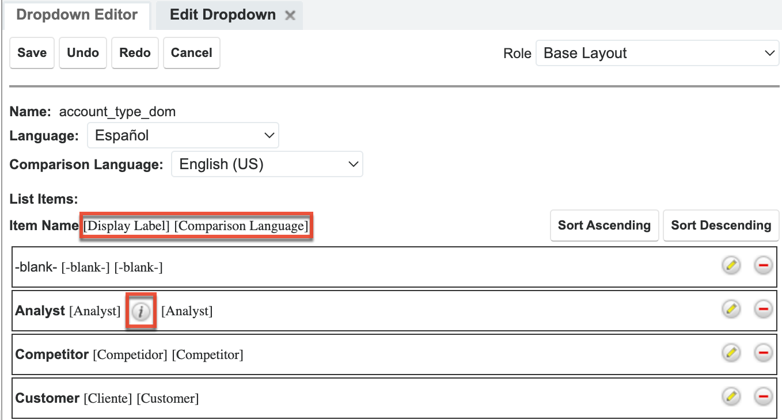The image size is (782, 420).
Task: Sort list items ascending
Action: coord(603,226)
